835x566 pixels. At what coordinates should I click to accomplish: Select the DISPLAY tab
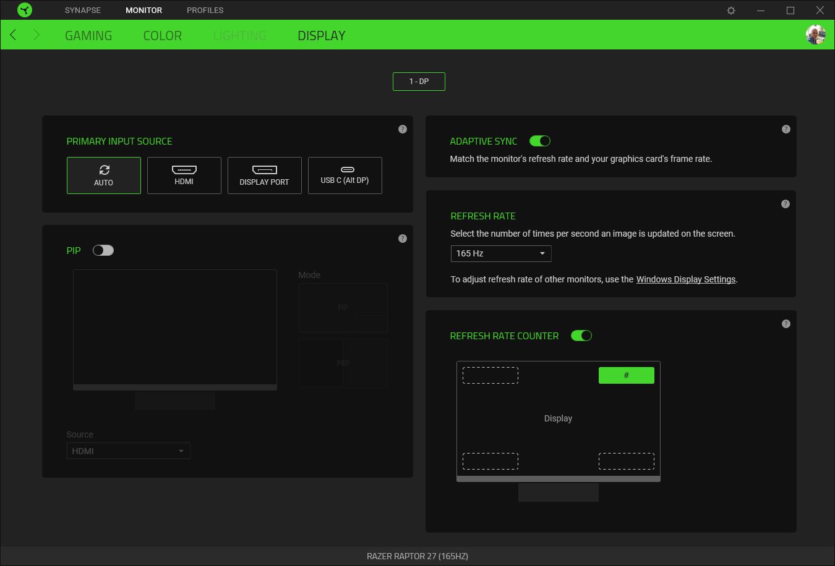[x=322, y=35]
